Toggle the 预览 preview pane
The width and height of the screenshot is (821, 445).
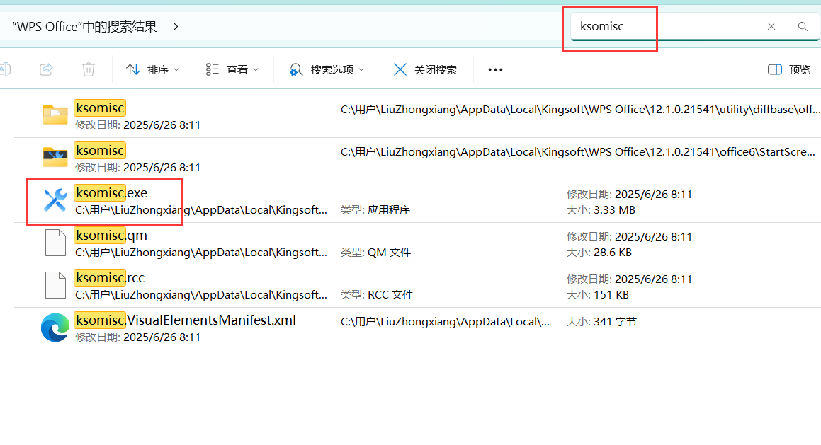[x=789, y=69]
